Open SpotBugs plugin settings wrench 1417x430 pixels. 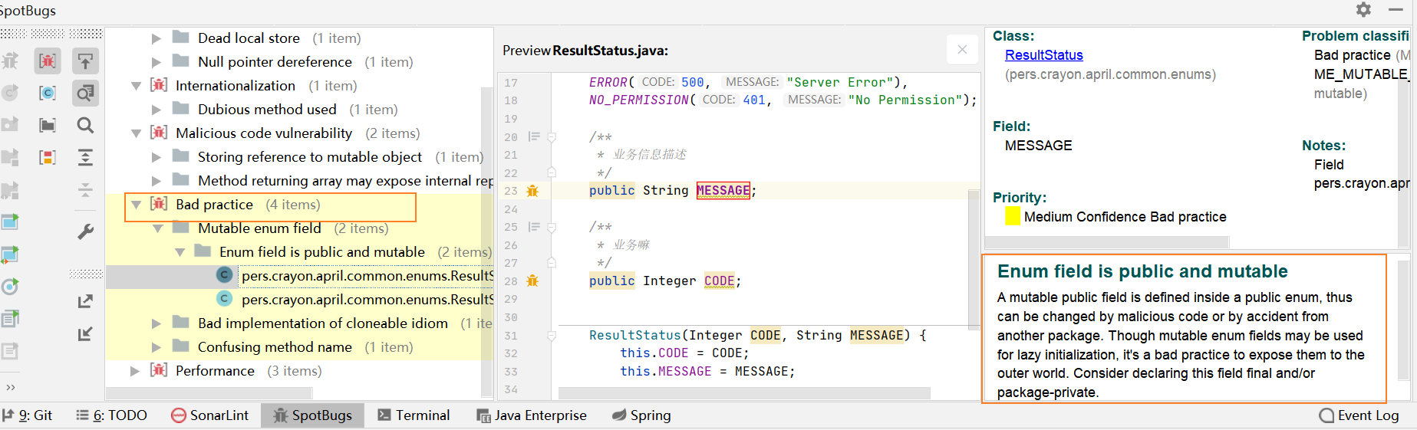[85, 231]
